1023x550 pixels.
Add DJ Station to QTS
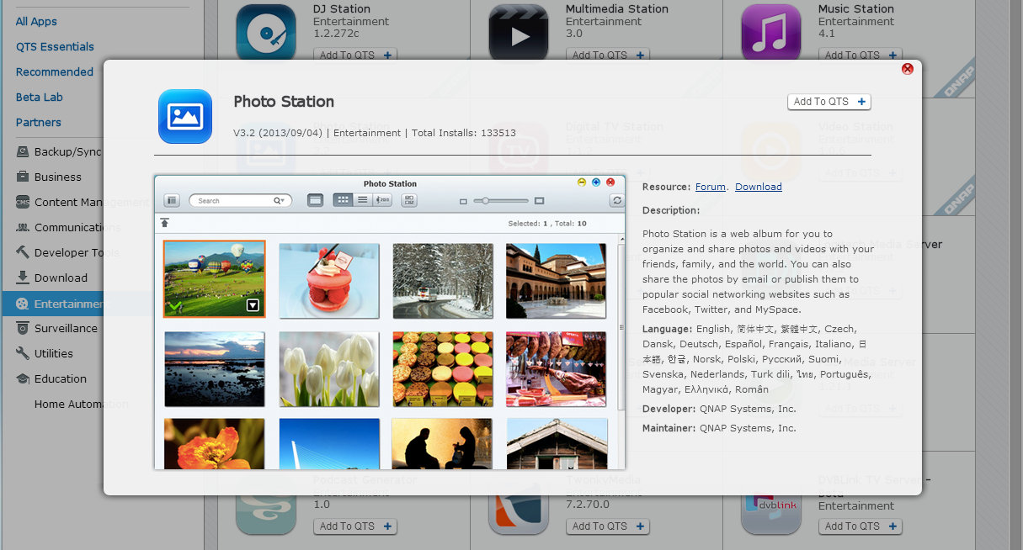355,56
